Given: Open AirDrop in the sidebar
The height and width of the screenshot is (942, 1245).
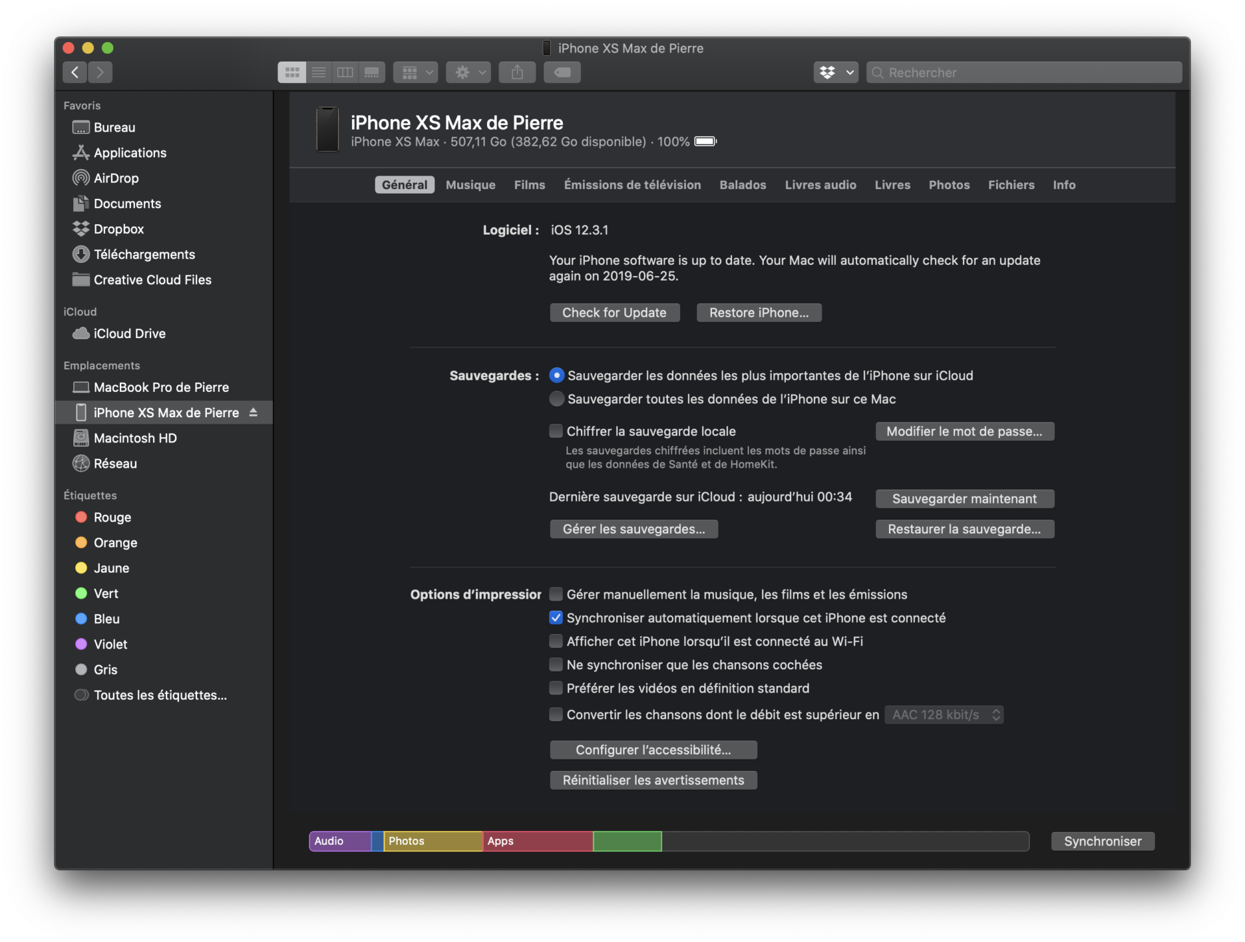Looking at the screenshot, I should pos(106,178).
